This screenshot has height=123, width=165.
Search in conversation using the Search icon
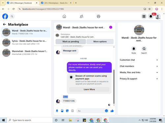(x=144, y=49)
